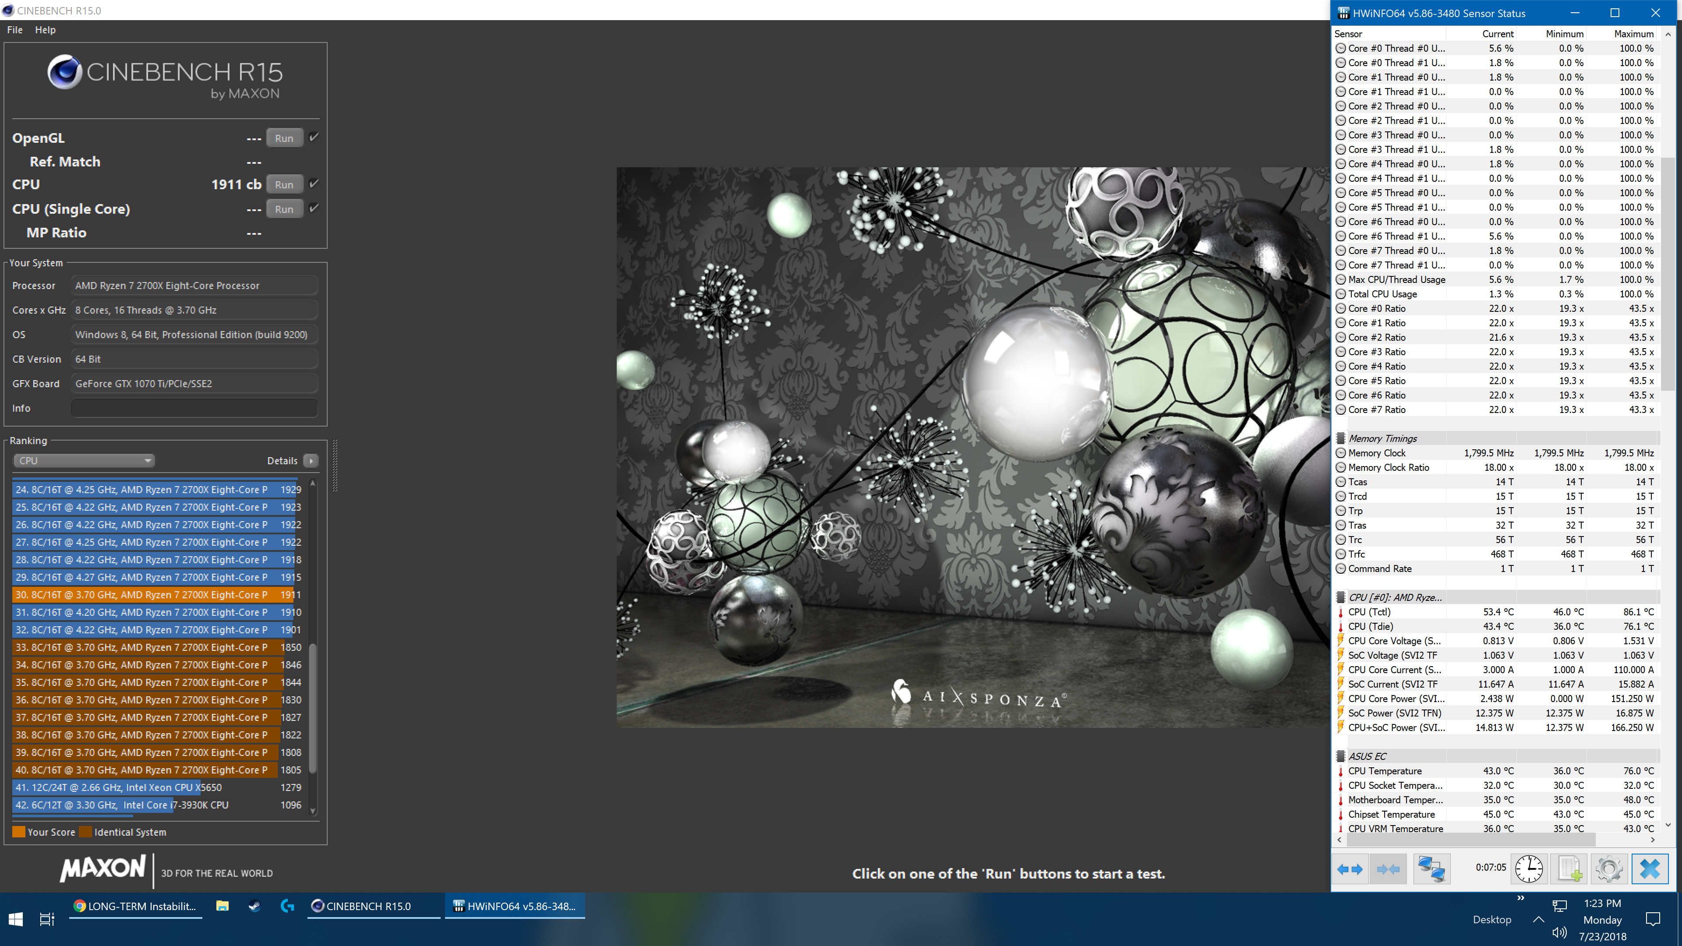Screen dimensions: 1682x946
Task: Click HWiNFO blue X close-sensors icon
Action: point(1650,869)
